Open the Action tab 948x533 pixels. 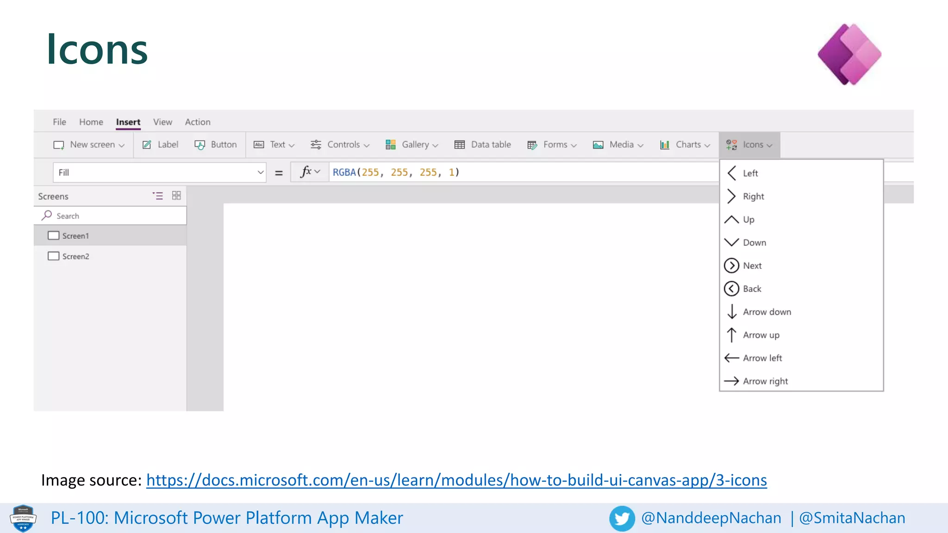(x=198, y=122)
